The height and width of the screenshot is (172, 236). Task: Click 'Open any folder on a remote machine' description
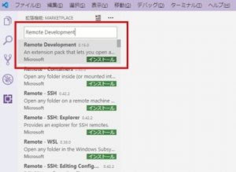tap(69, 101)
